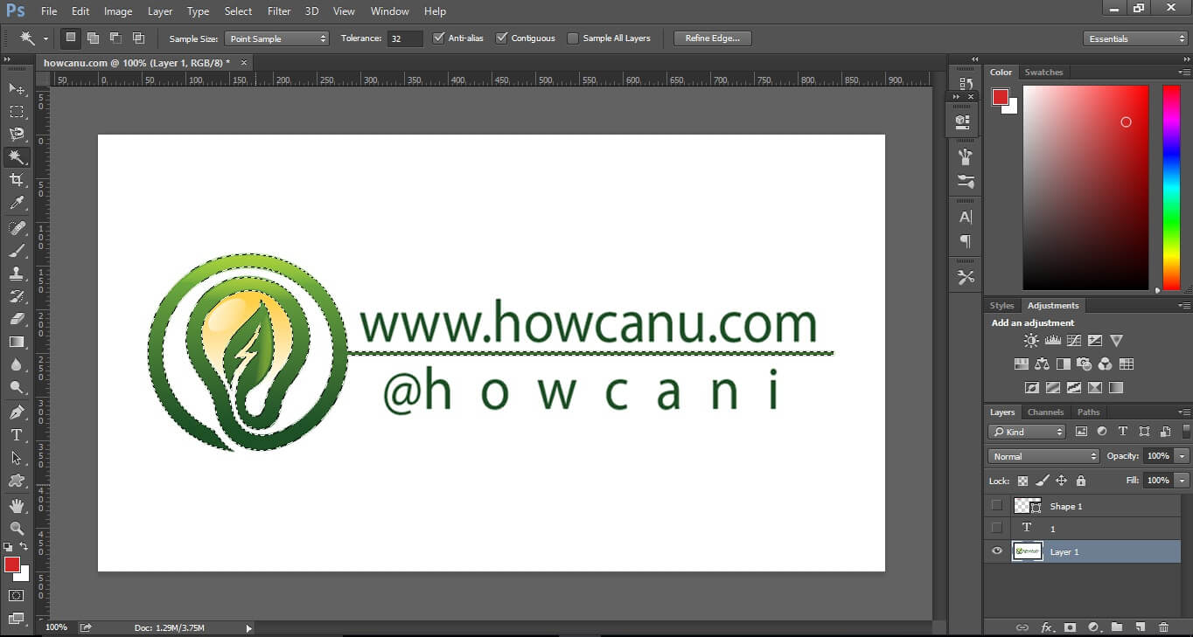The width and height of the screenshot is (1193, 637).
Task: Select the Blur tool
Action: [x=17, y=364]
